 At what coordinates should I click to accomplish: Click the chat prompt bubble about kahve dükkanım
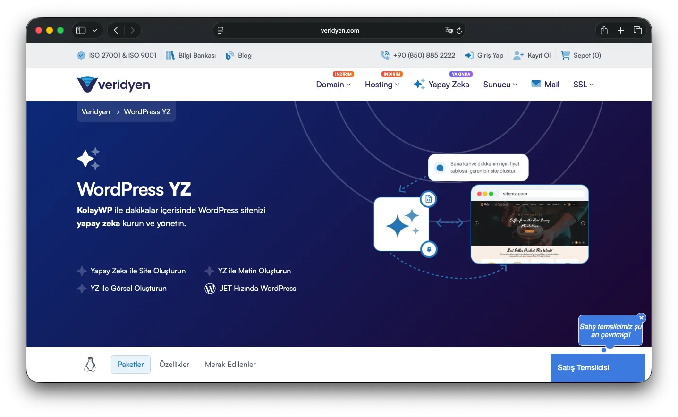(478, 168)
